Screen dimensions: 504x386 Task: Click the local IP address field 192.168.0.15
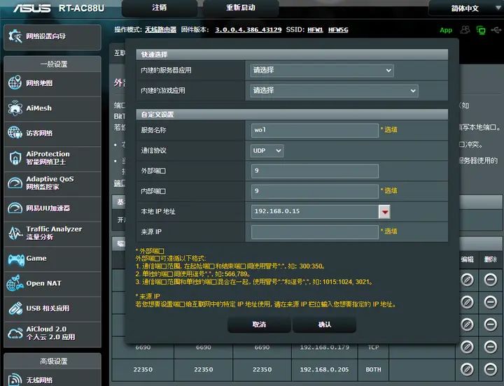coord(315,212)
